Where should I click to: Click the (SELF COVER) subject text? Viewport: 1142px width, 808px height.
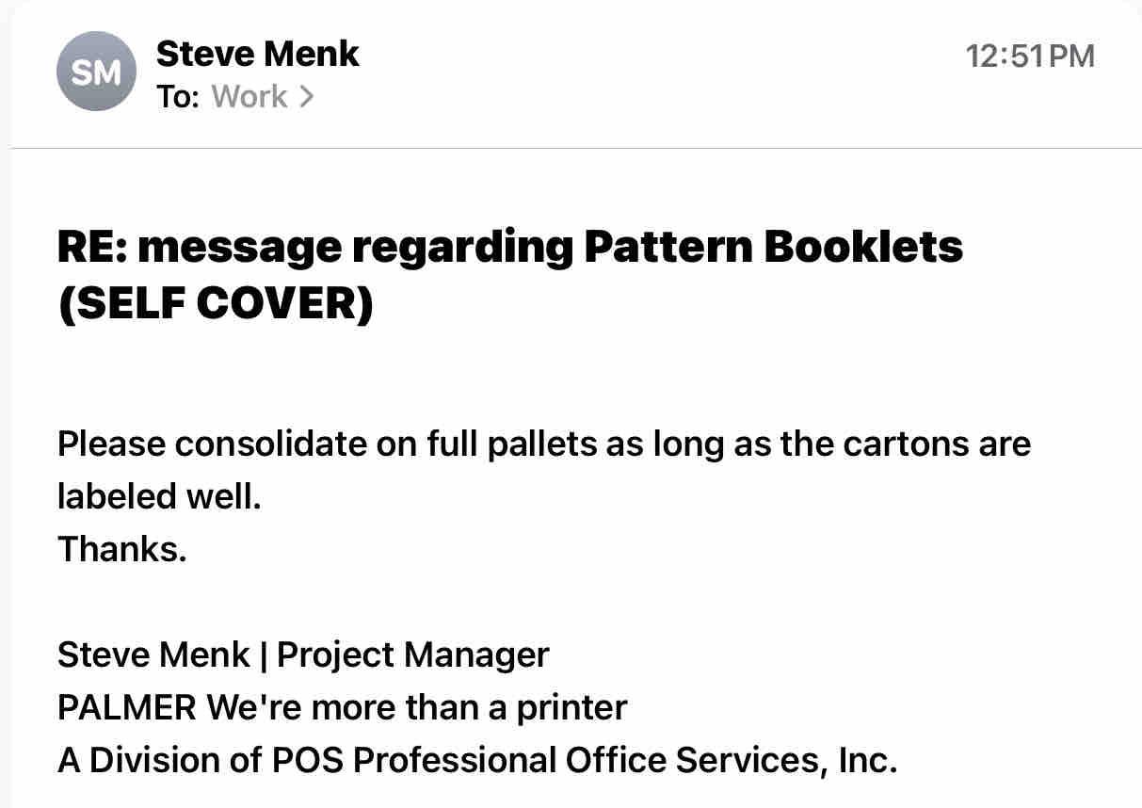[x=216, y=305]
